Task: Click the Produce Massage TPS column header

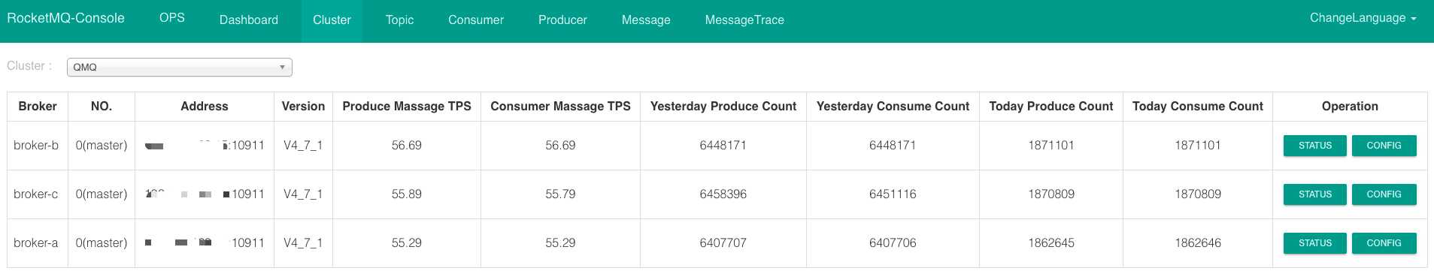Action: [407, 107]
